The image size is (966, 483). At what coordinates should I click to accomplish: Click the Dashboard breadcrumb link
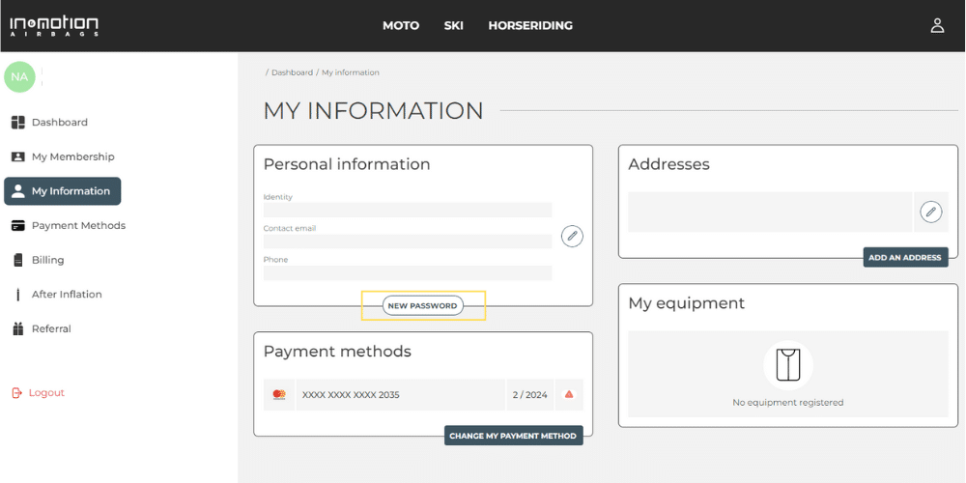pos(292,72)
